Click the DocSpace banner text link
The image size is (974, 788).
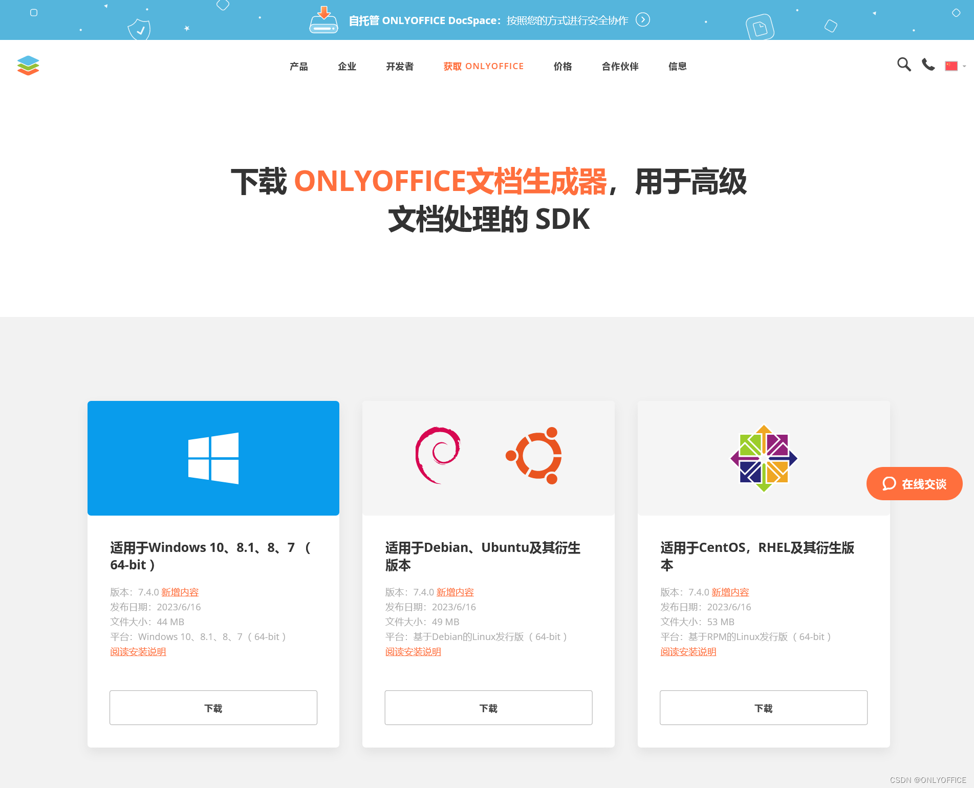pos(488,20)
